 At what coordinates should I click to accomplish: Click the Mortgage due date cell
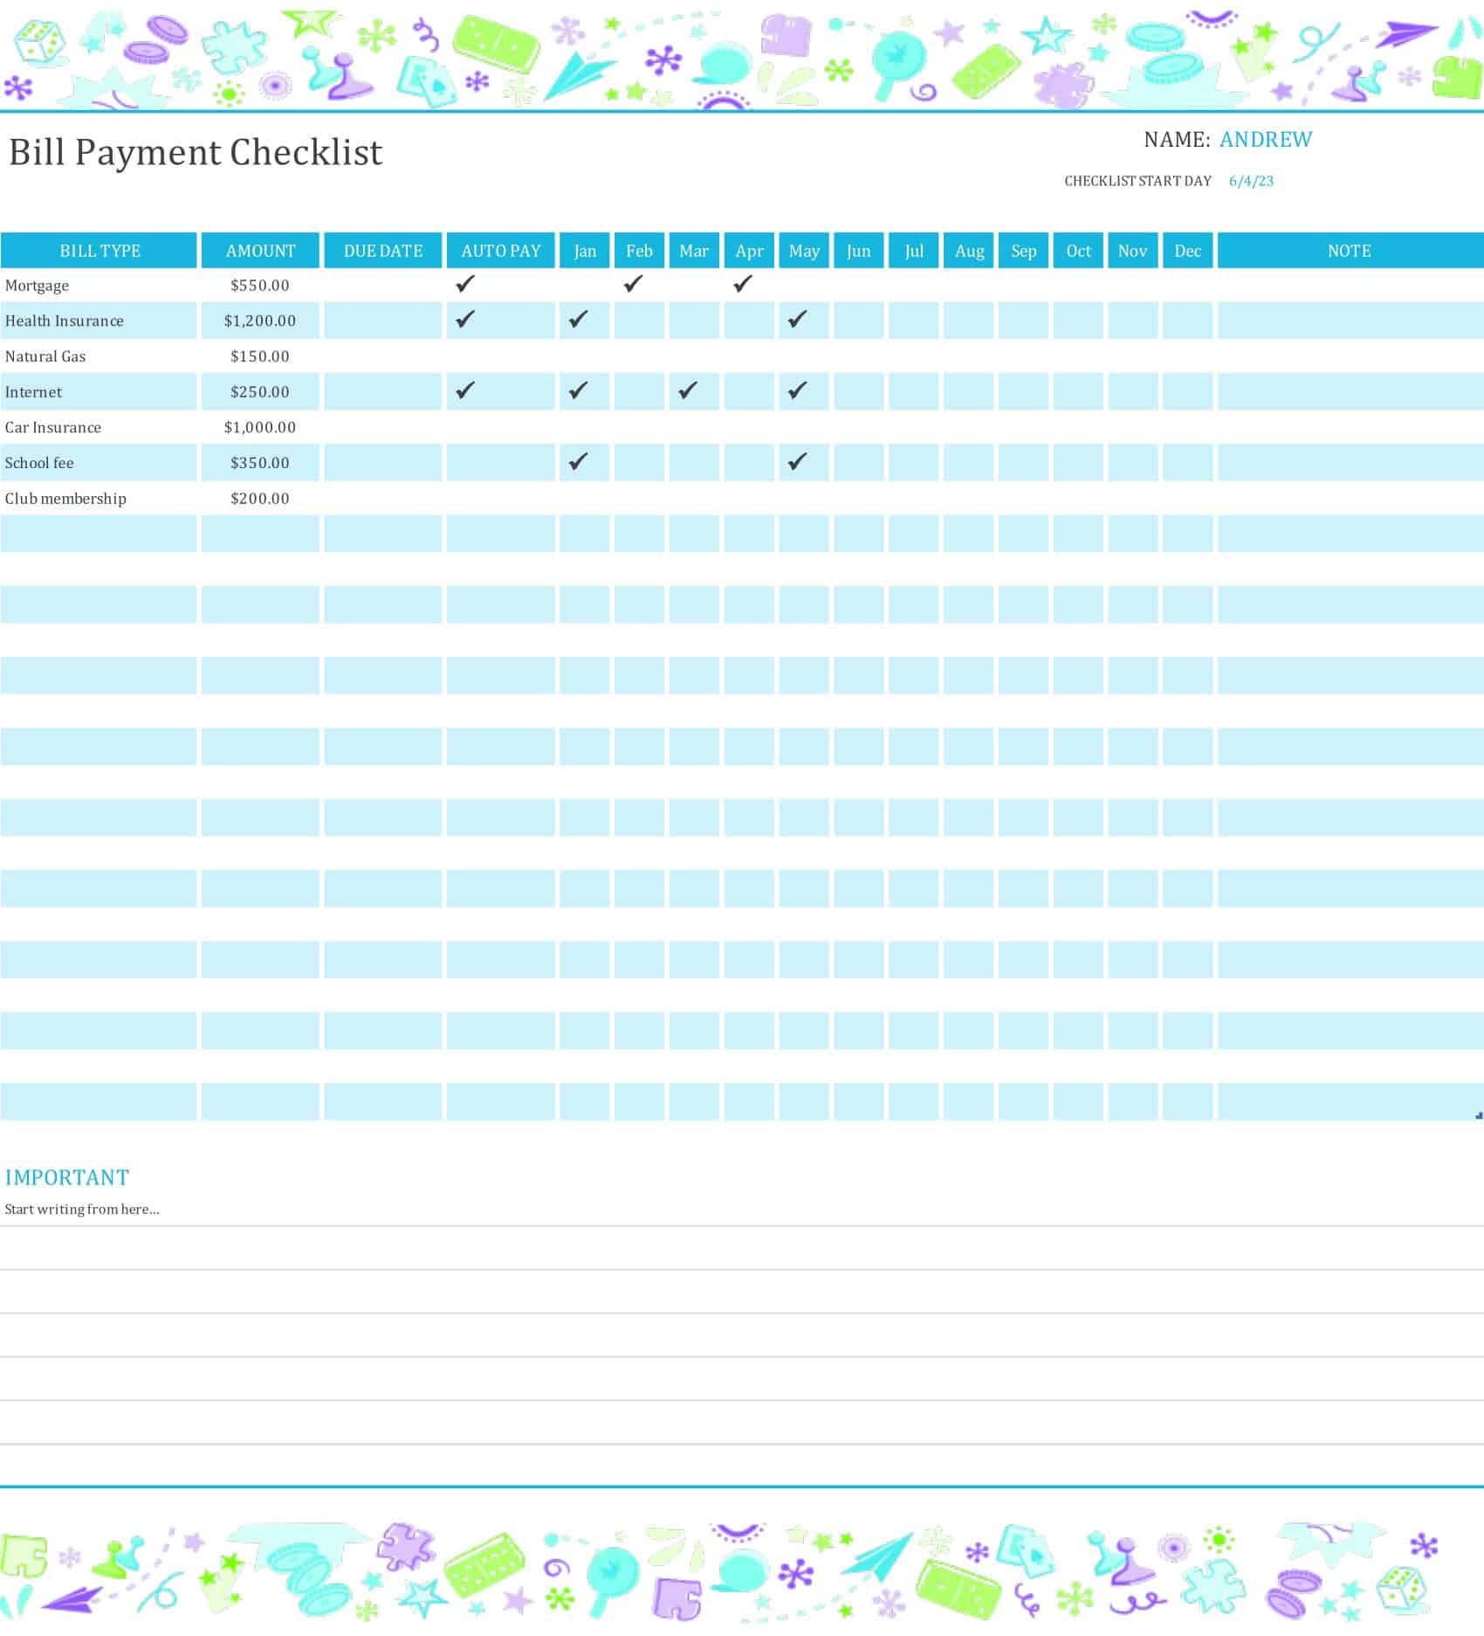(383, 285)
